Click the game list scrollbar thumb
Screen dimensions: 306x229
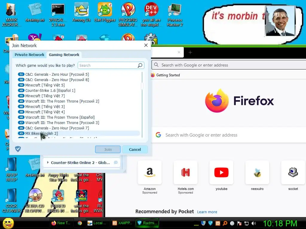point(142,86)
